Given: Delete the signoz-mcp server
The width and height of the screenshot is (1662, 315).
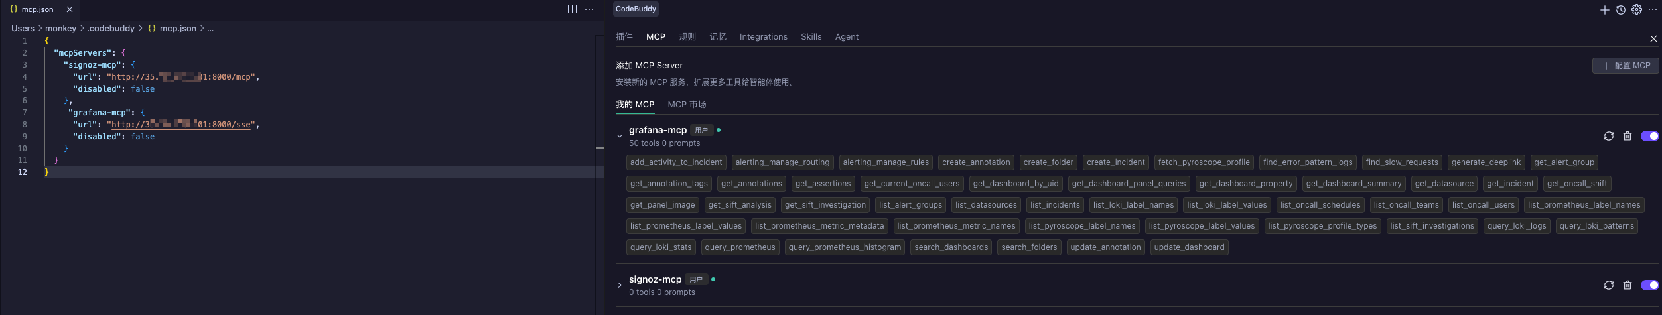Looking at the screenshot, I should (1627, 285).
